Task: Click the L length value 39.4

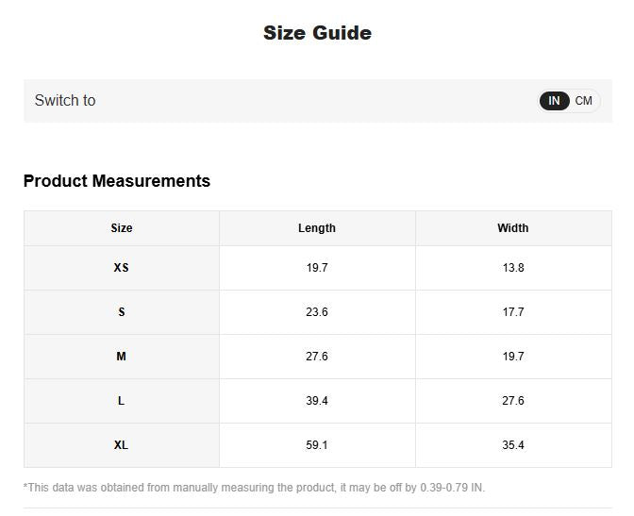Action: coord(317,401)
